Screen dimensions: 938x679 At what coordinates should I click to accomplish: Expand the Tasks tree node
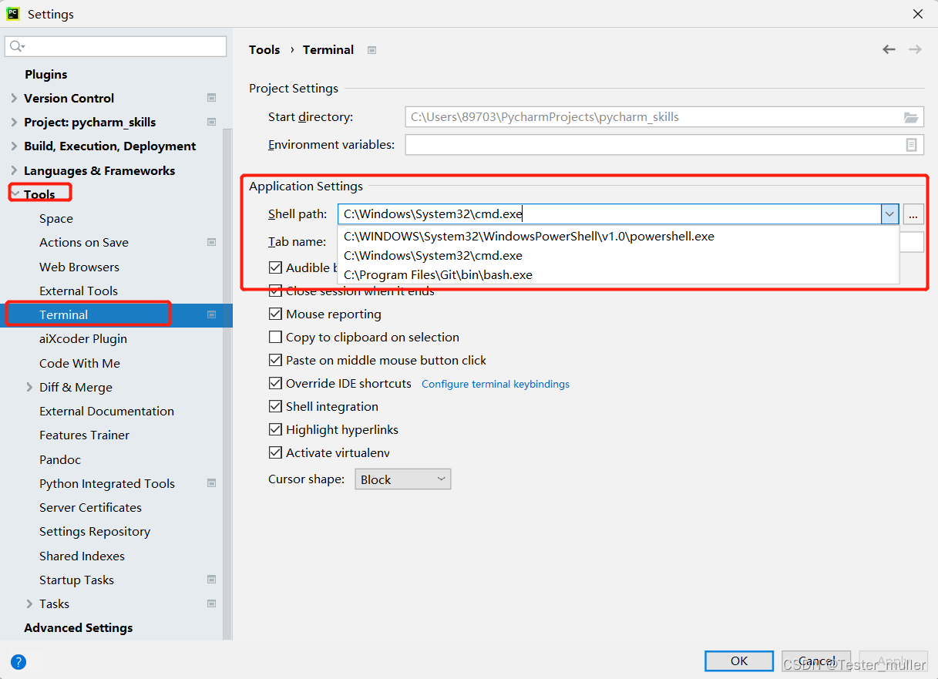click(29, 603)
